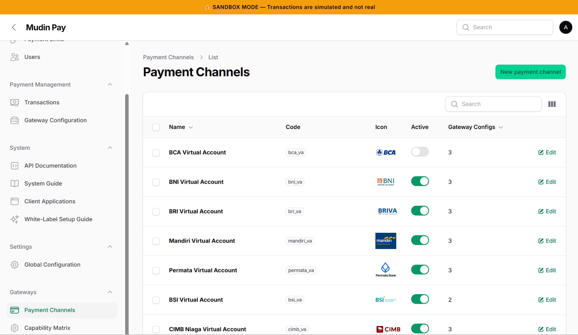Select all rows with the header checkbox
This screenshot has height=335, width=578.
pos(156,127)
